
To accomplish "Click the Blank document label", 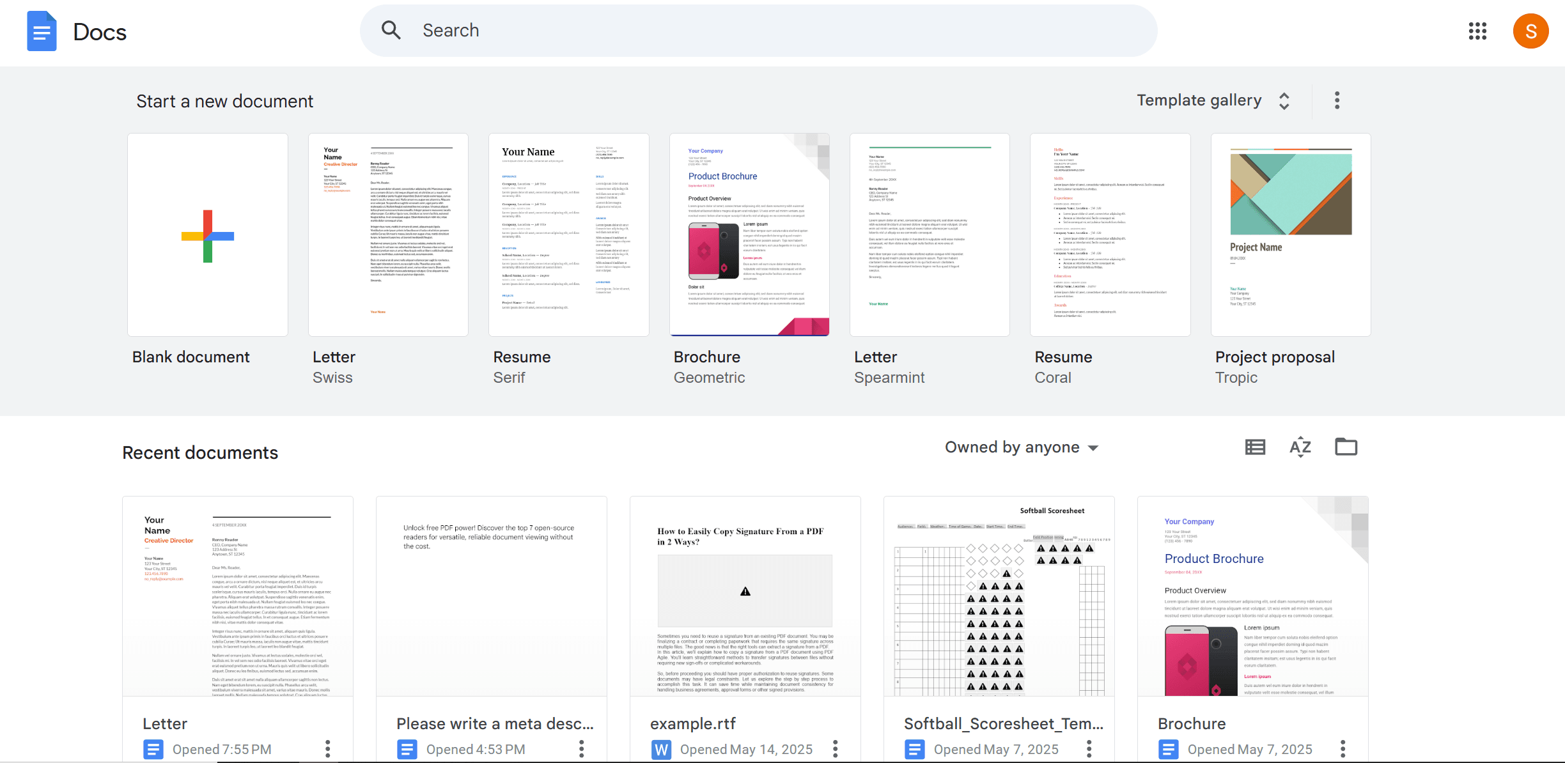I will [191, 357].
